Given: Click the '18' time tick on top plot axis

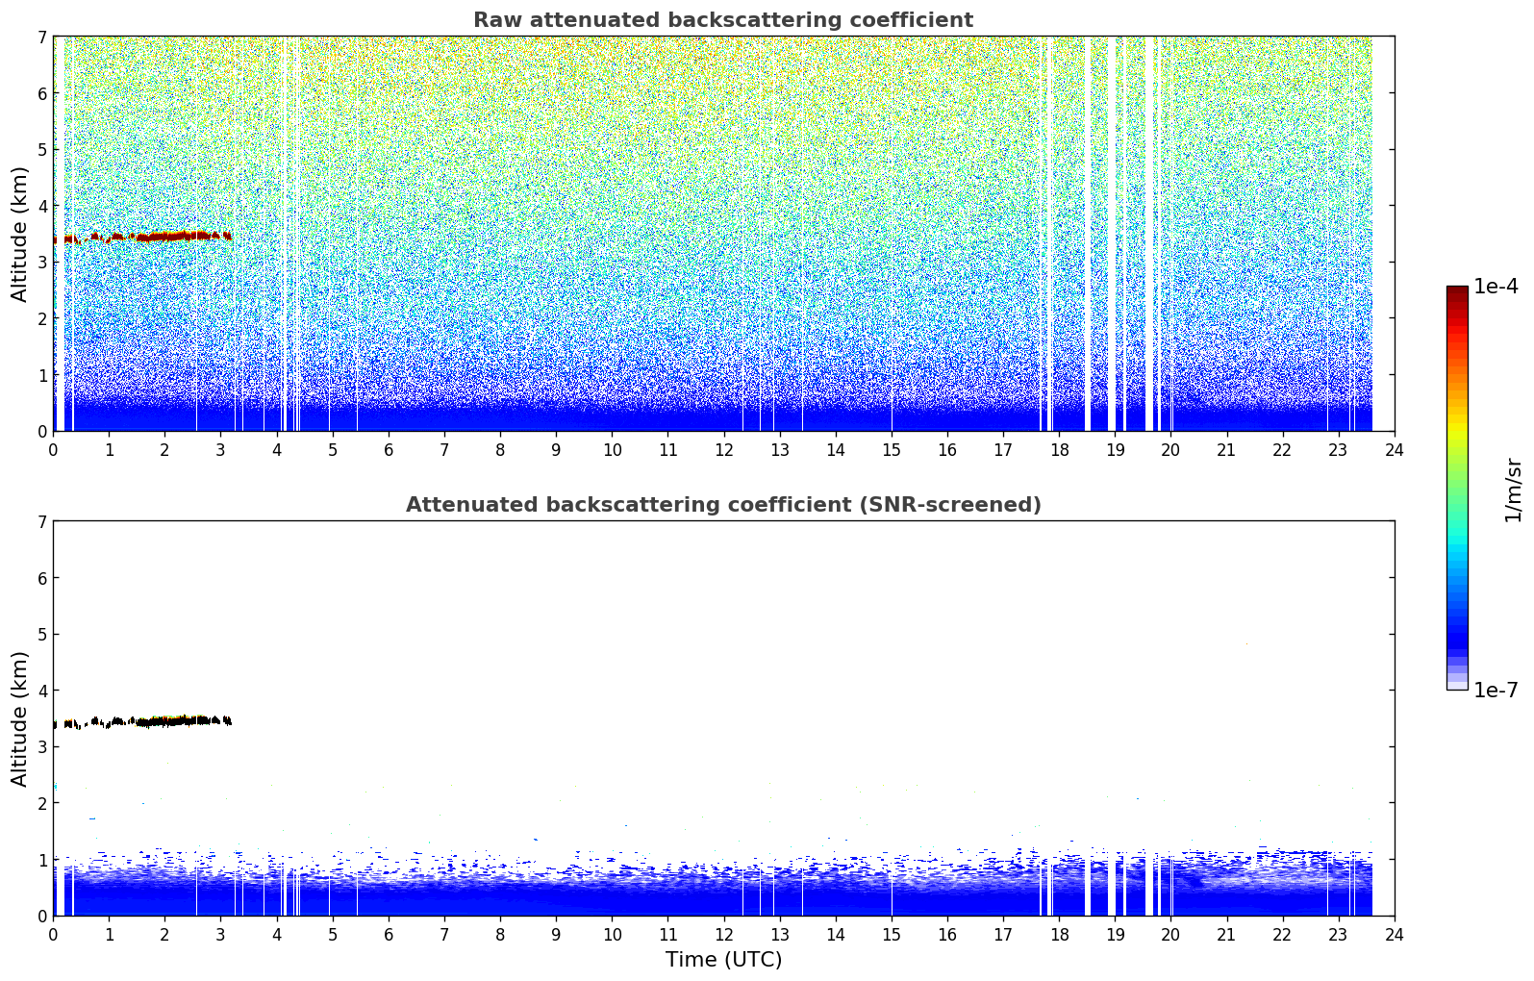Looking at the screenshot, I should point(1059,450).
